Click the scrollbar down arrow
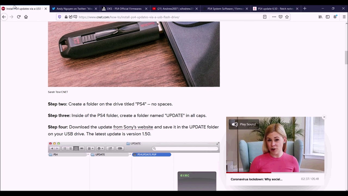 point(346,190)
